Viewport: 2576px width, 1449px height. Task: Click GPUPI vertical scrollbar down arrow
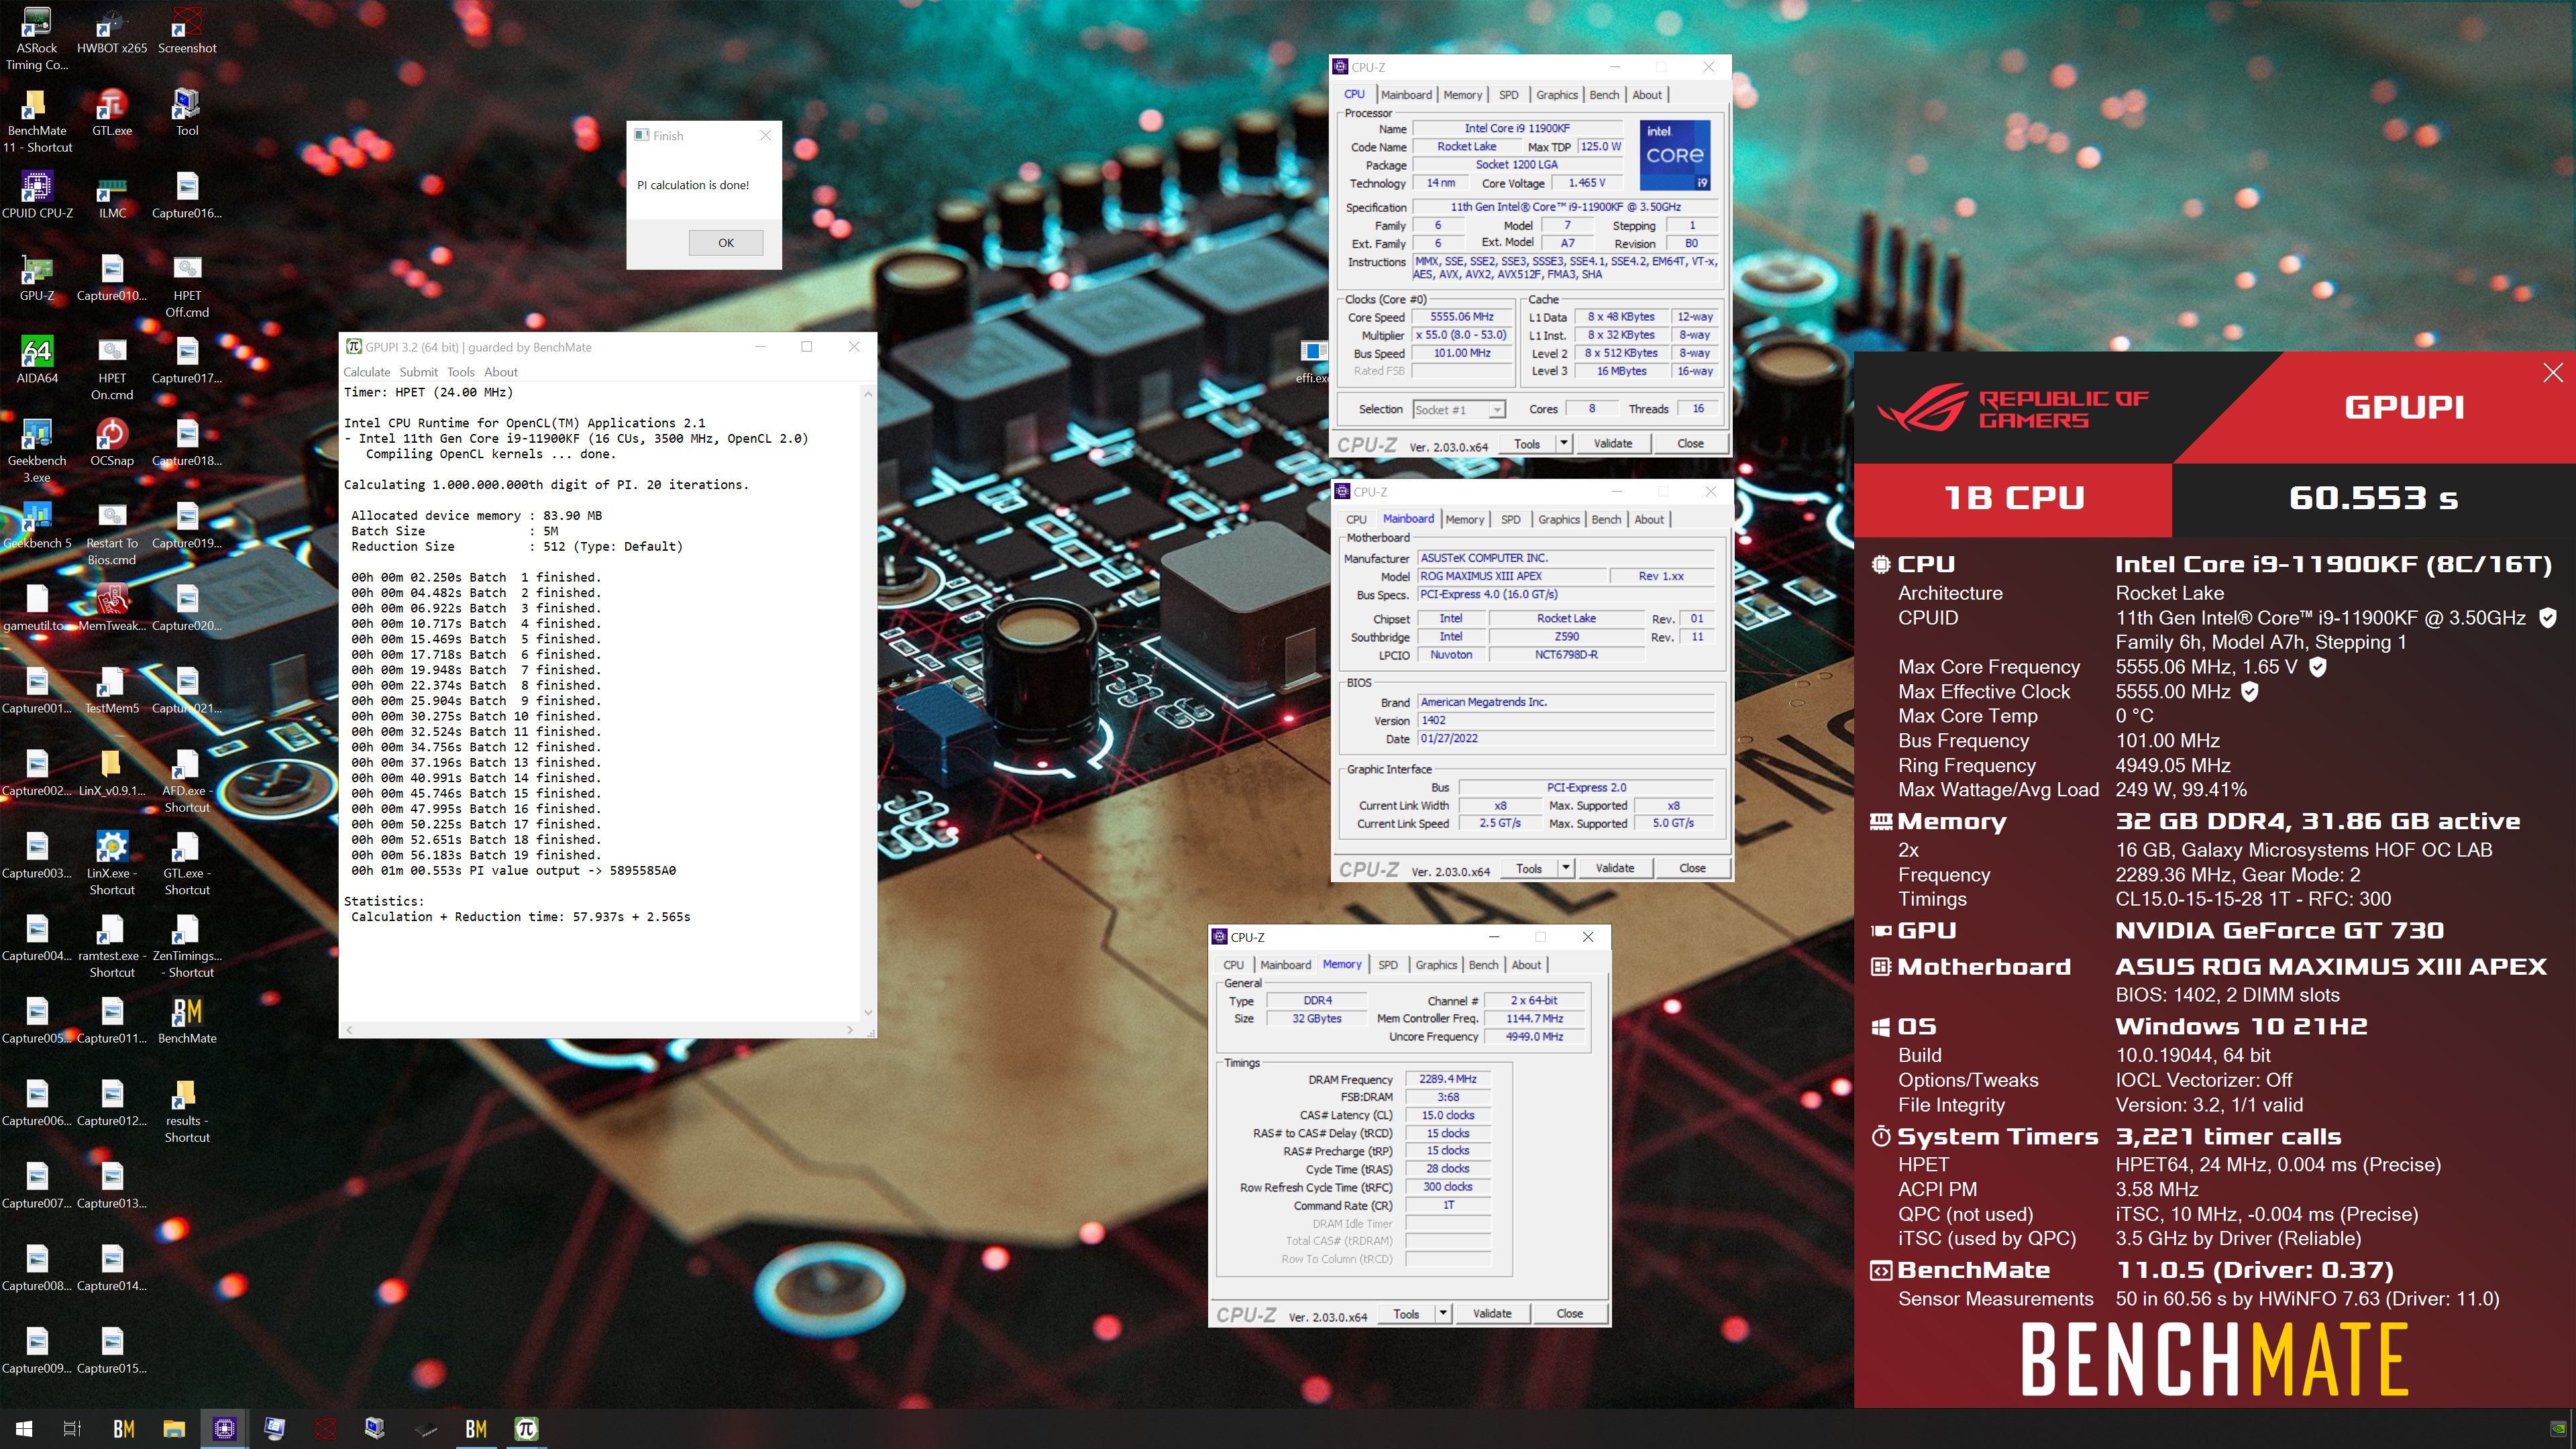868,1012
